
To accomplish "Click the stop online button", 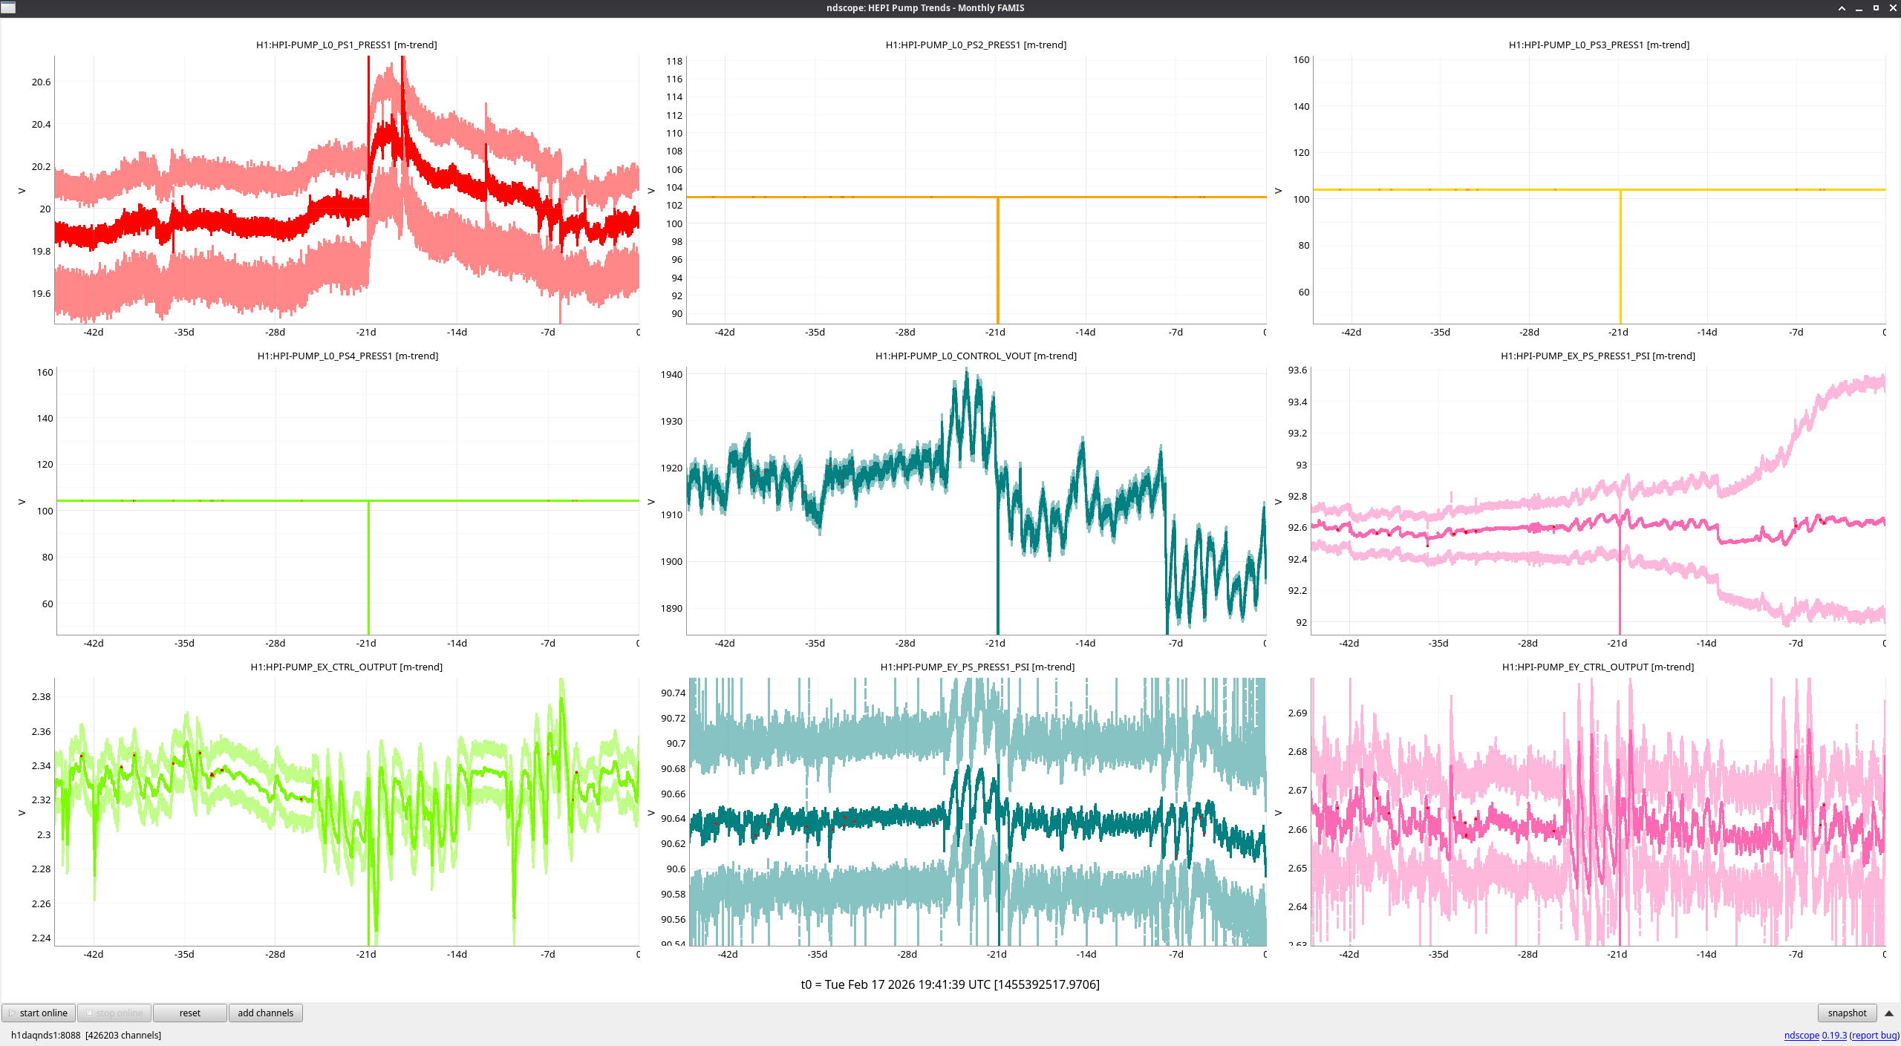I will (x=114, y=1013).
